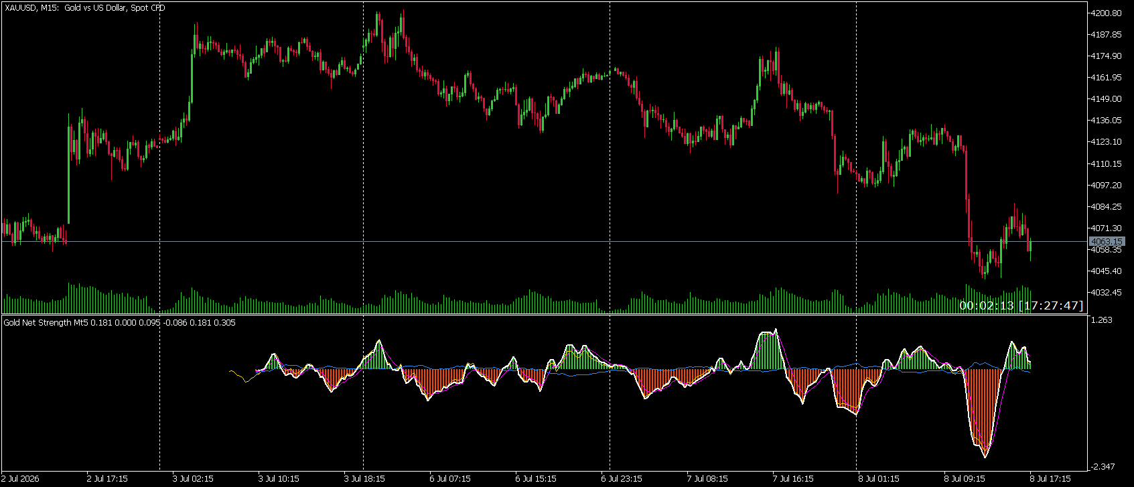Click the 8 Jul 17:15 time label
Screen dimensions: 1134x487
(x=1050, y=479)
